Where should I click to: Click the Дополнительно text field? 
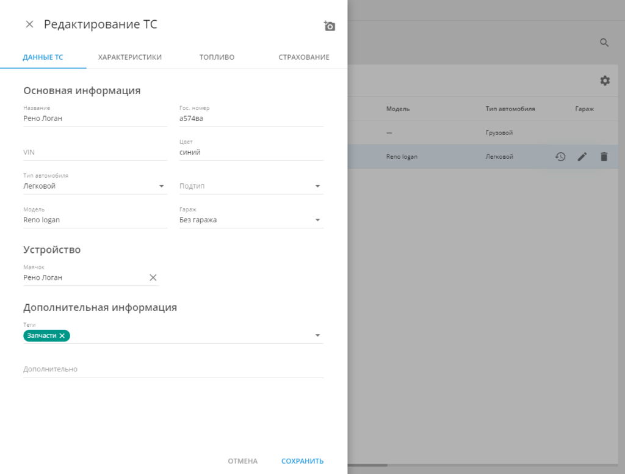[173, 370]
